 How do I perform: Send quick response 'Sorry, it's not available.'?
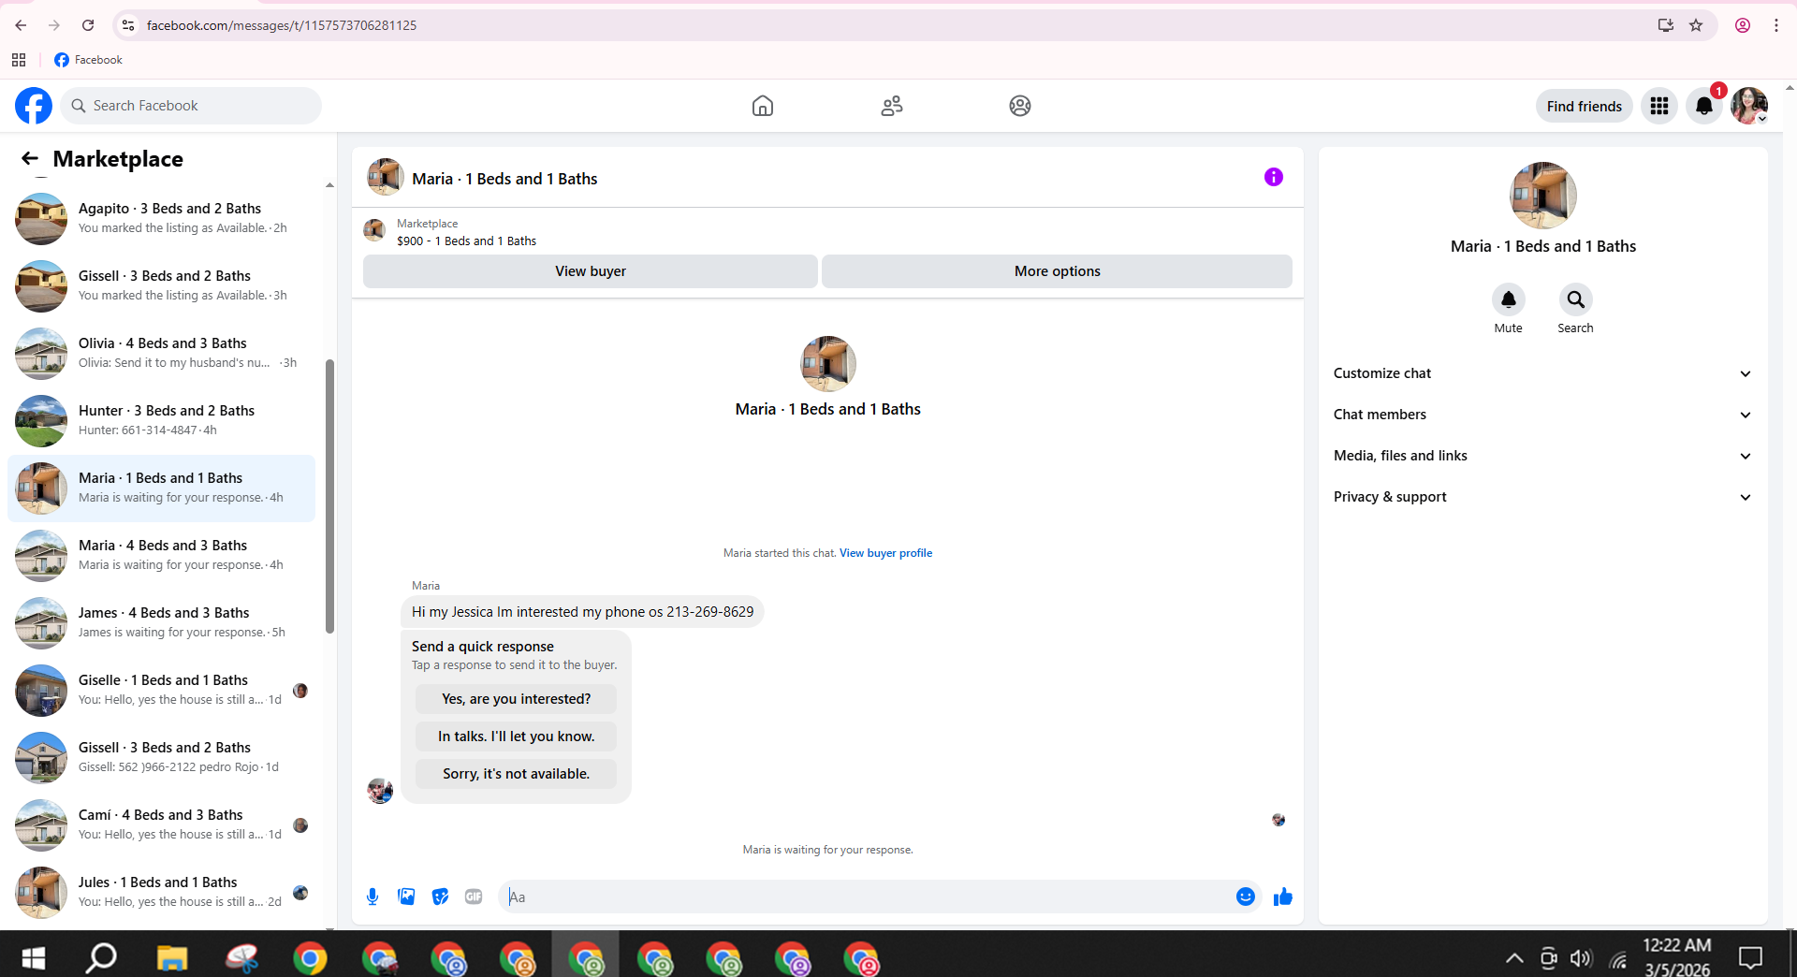[517, 774]
